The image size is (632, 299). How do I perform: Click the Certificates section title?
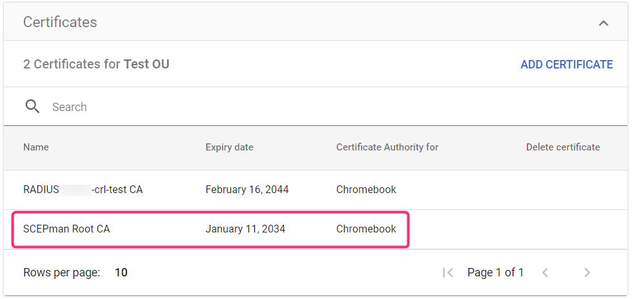tap(60, 23)
